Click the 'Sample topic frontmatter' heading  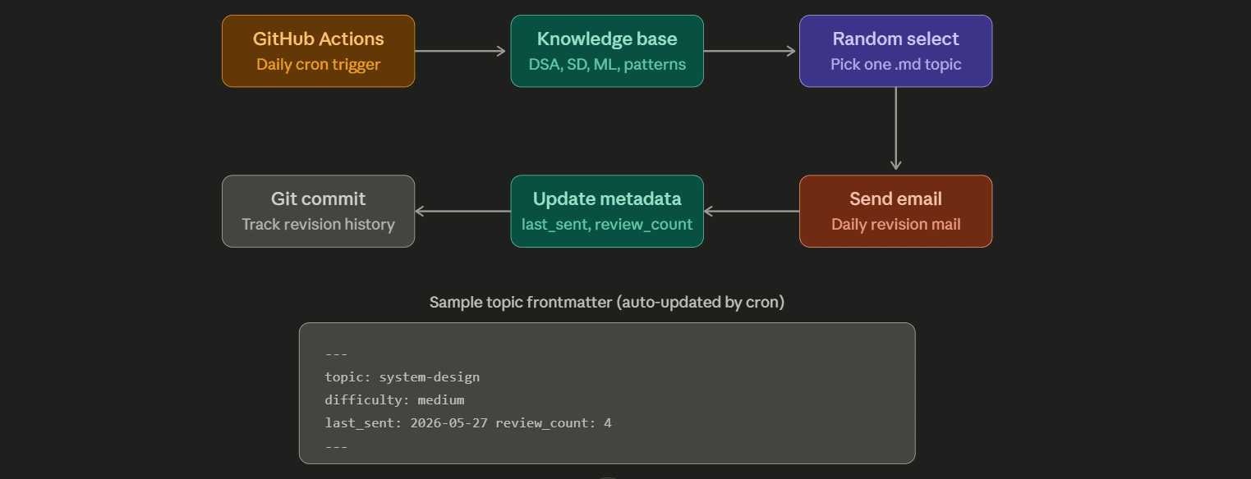tap(607, 302)
